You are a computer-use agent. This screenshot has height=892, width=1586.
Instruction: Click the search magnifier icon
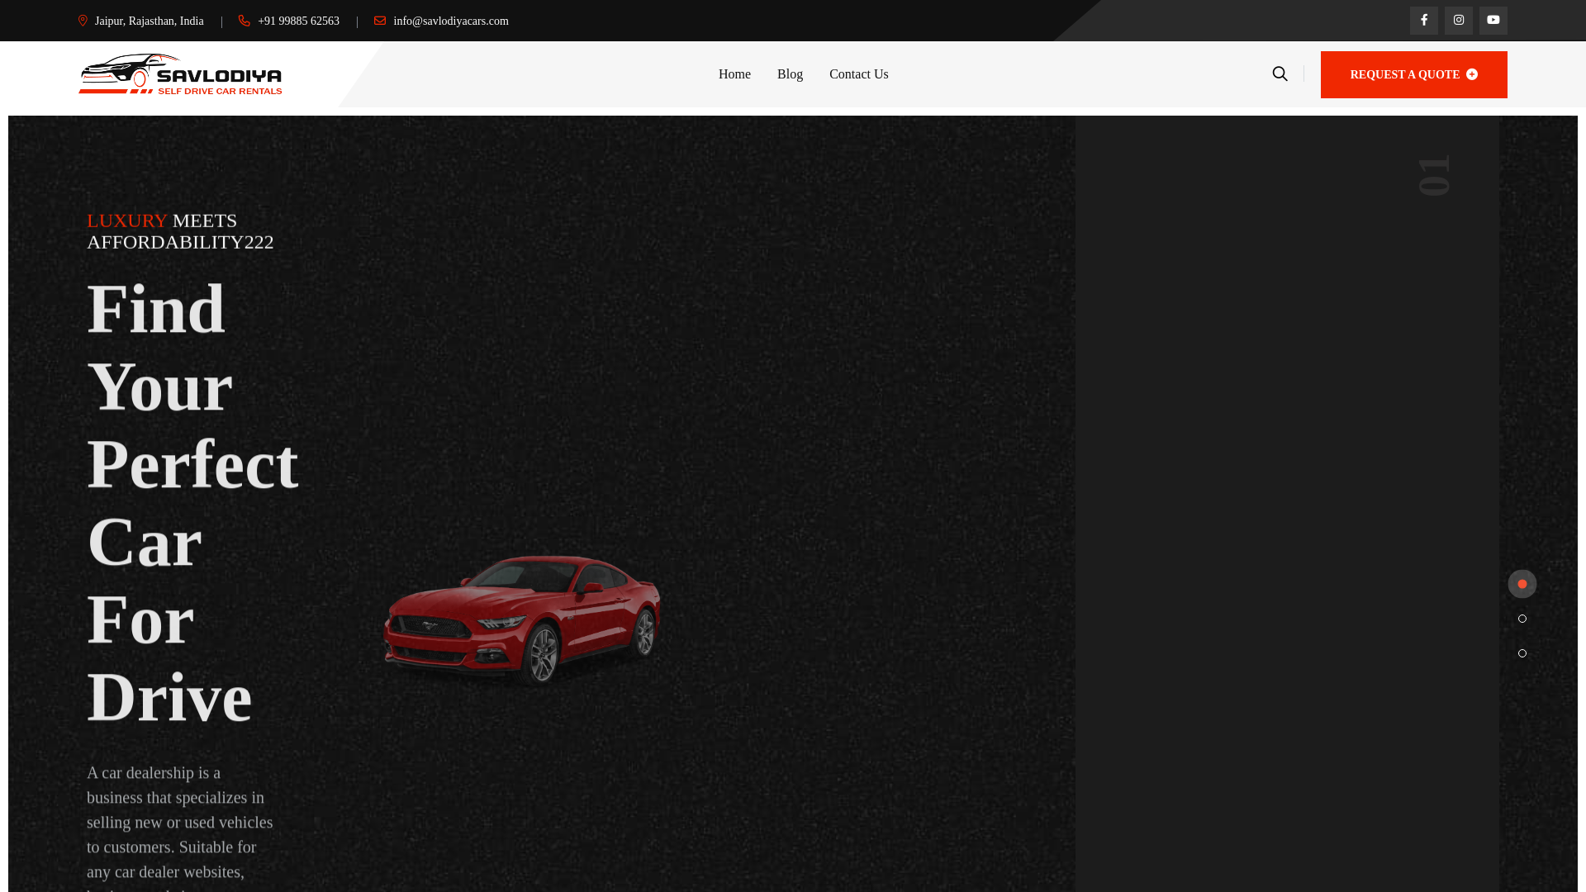coord(1280,74)
